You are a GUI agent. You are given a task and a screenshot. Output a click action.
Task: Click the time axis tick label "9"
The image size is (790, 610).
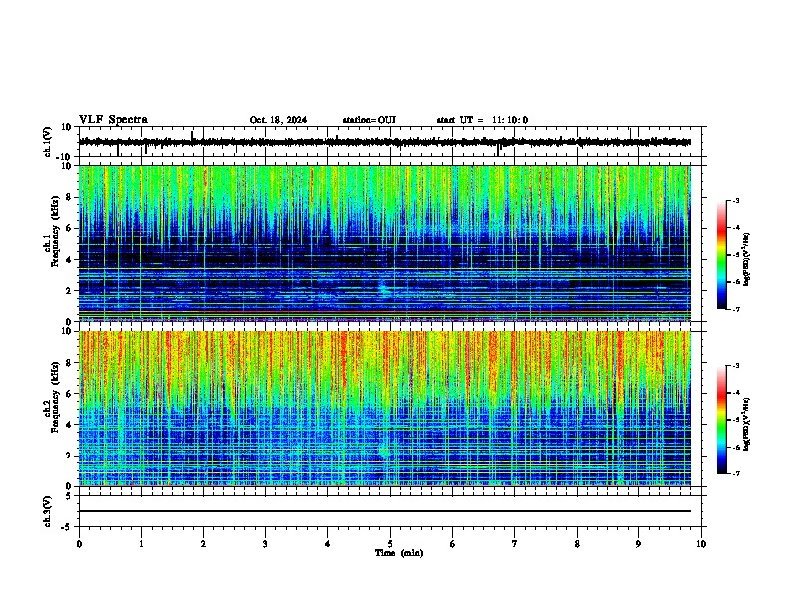click(x=638, y=544)
